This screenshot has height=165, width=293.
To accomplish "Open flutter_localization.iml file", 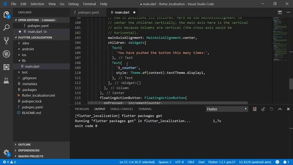I will pos(38,95).
